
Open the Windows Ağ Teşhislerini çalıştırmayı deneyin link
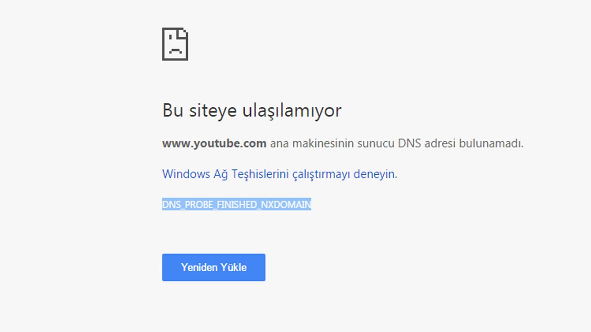coord(279,174)
